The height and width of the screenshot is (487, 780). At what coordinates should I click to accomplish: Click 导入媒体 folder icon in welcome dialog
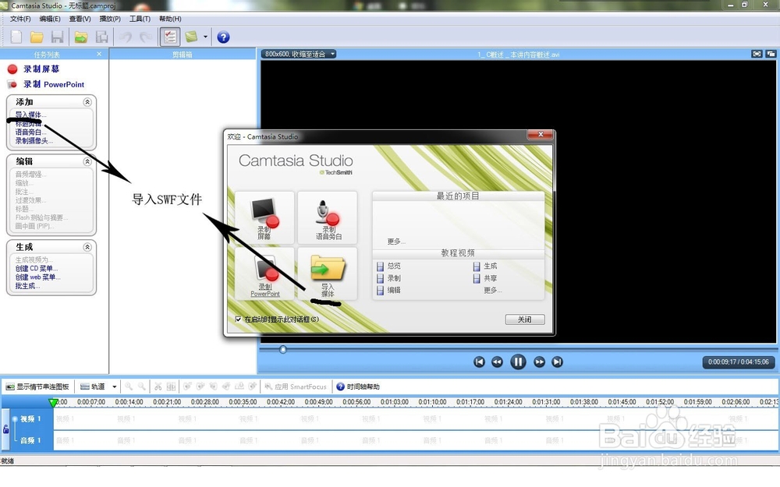pyautogui.click(x=328, y=274)
